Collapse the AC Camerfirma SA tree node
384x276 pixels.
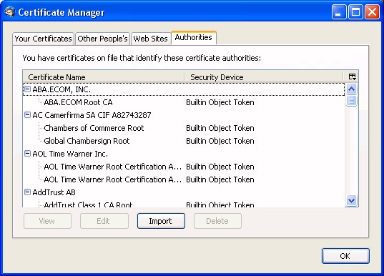28,115
